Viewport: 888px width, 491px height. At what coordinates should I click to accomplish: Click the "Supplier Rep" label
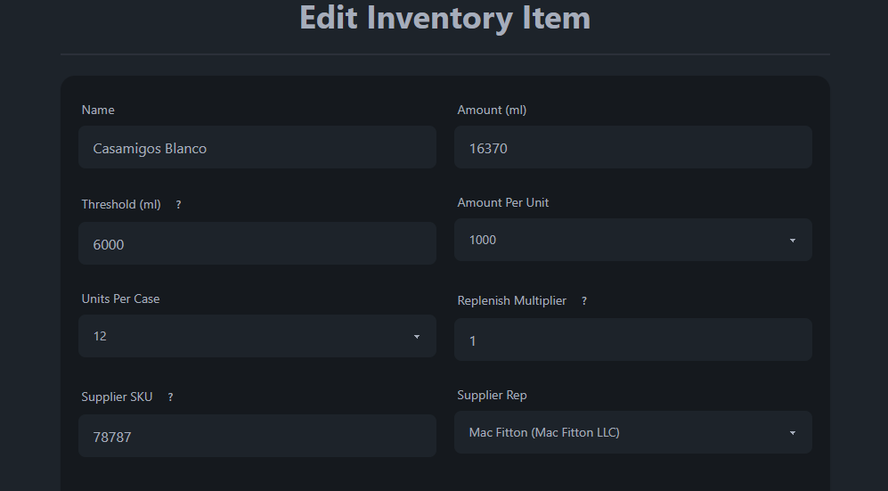tap(498, 396)
